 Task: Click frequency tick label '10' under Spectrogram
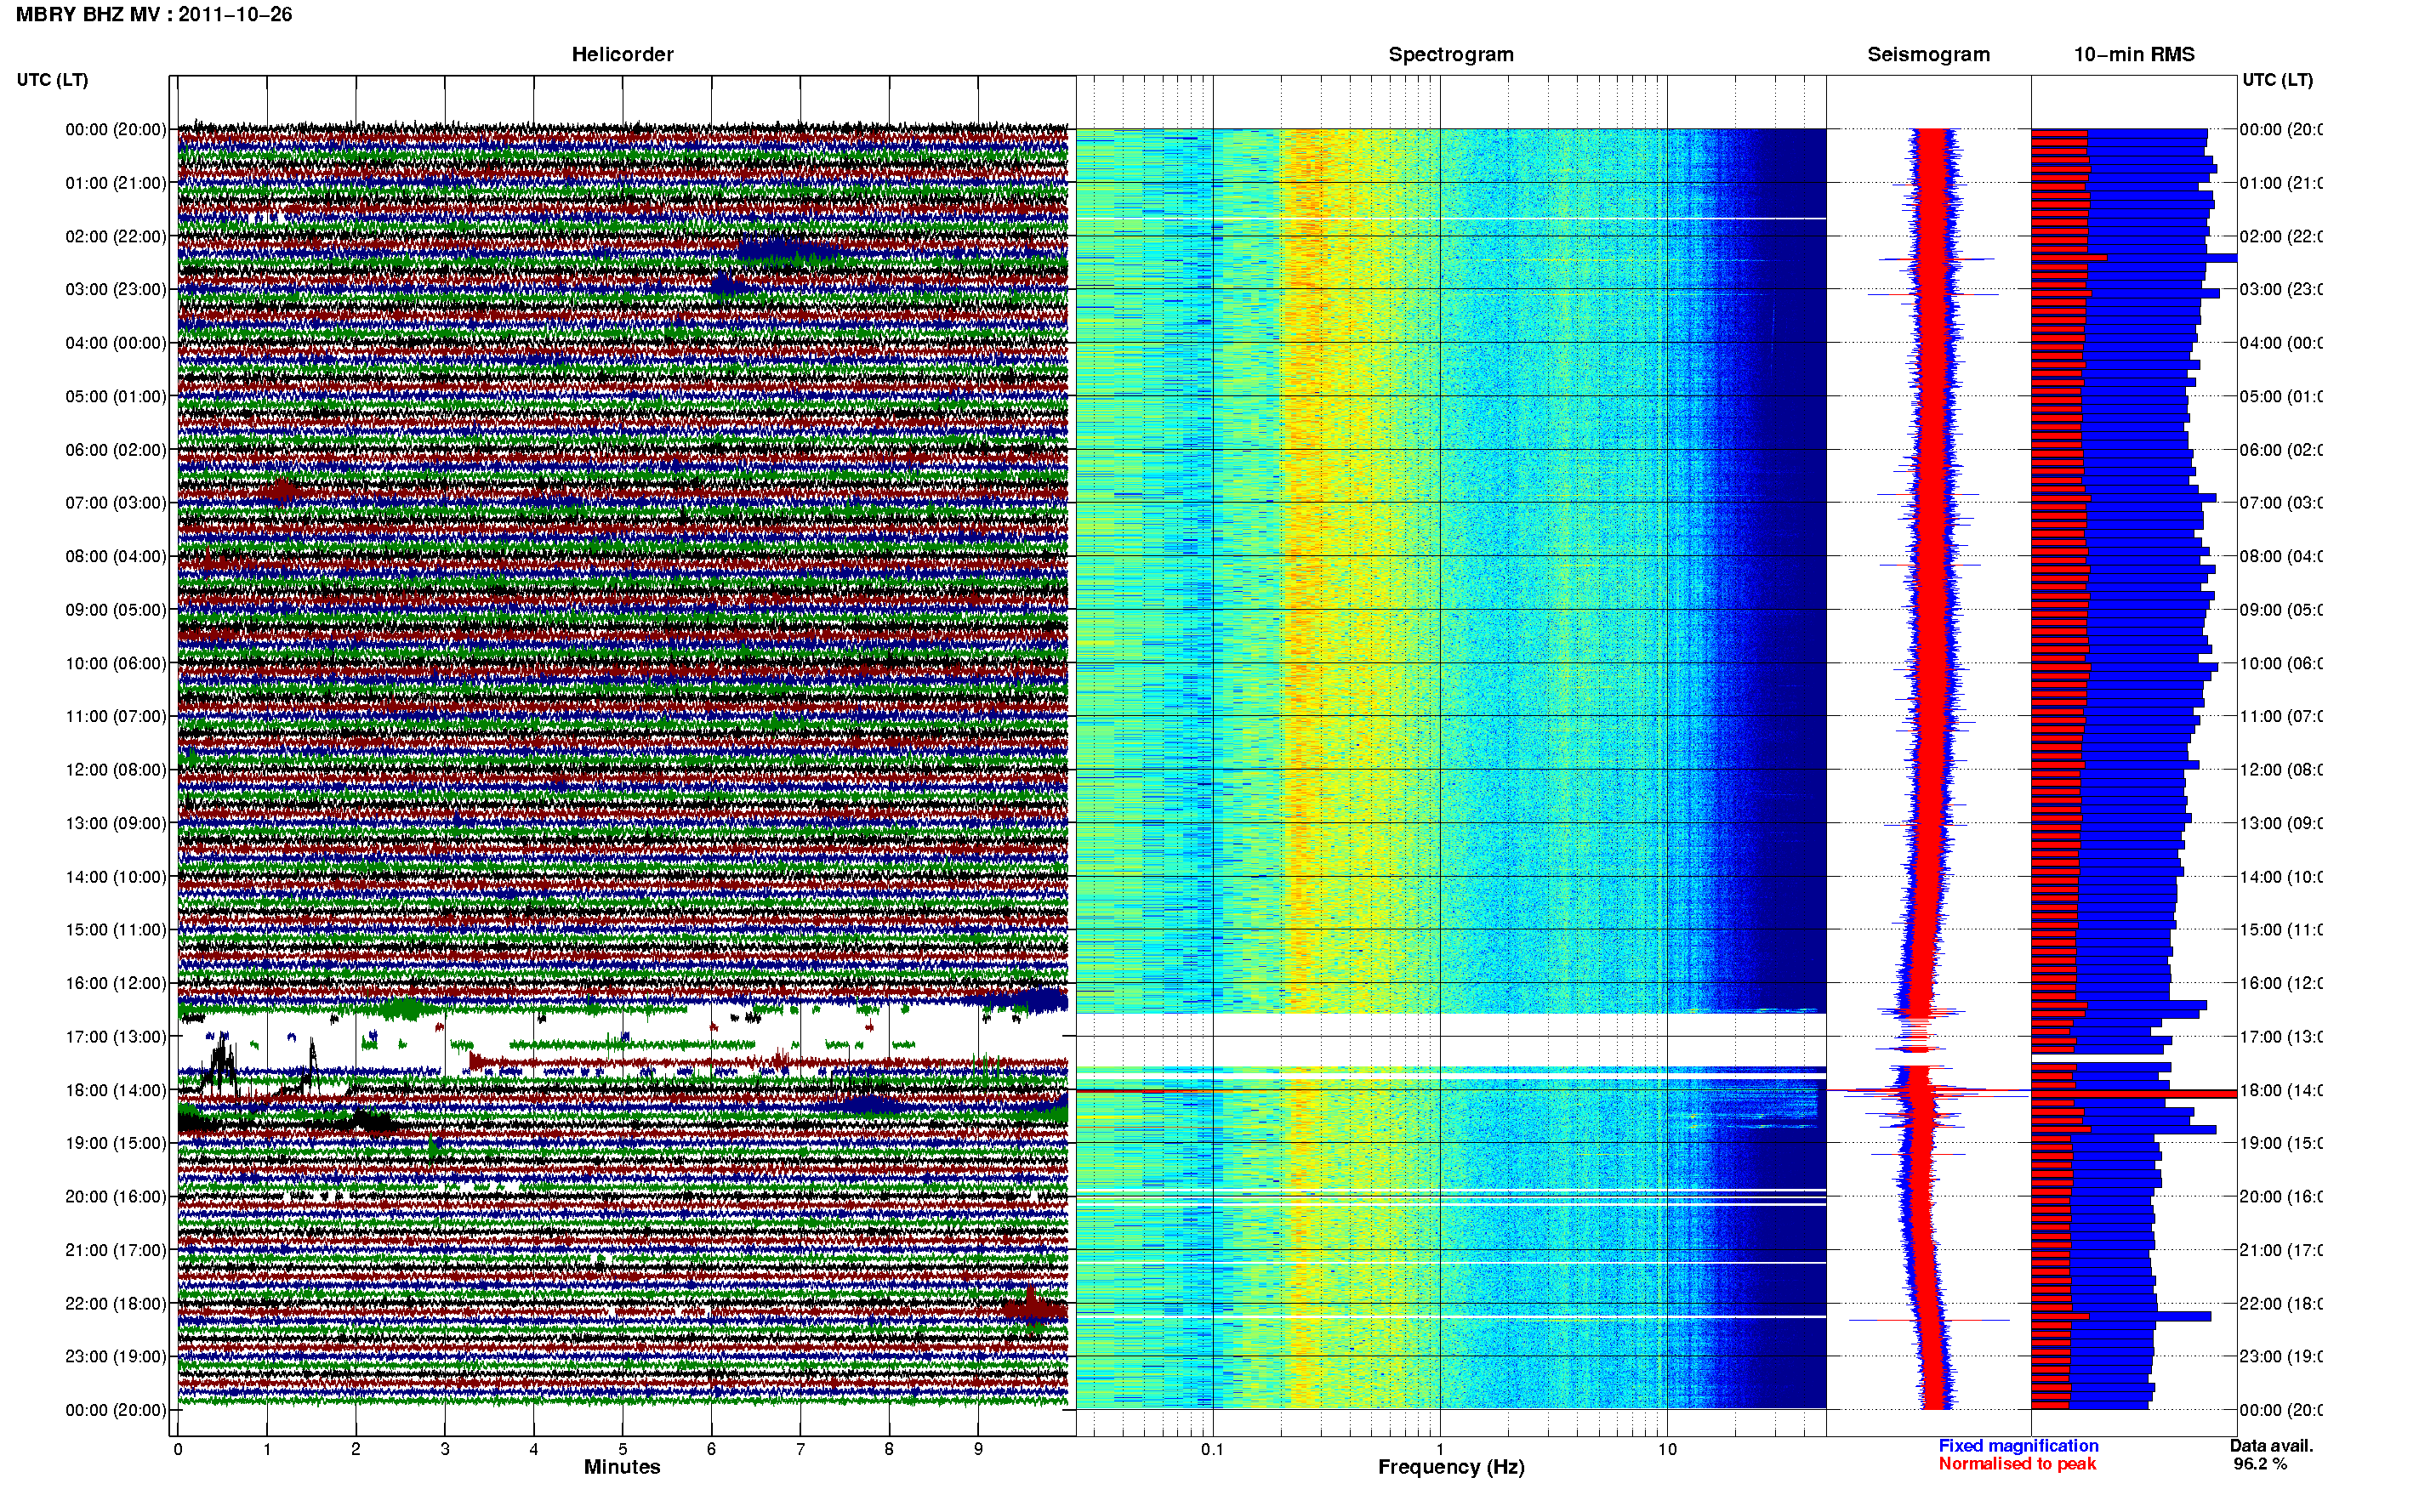pos(1667,1449)
